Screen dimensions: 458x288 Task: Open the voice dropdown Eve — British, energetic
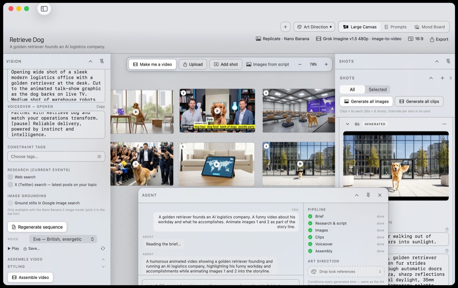click(x=63, y=239)
